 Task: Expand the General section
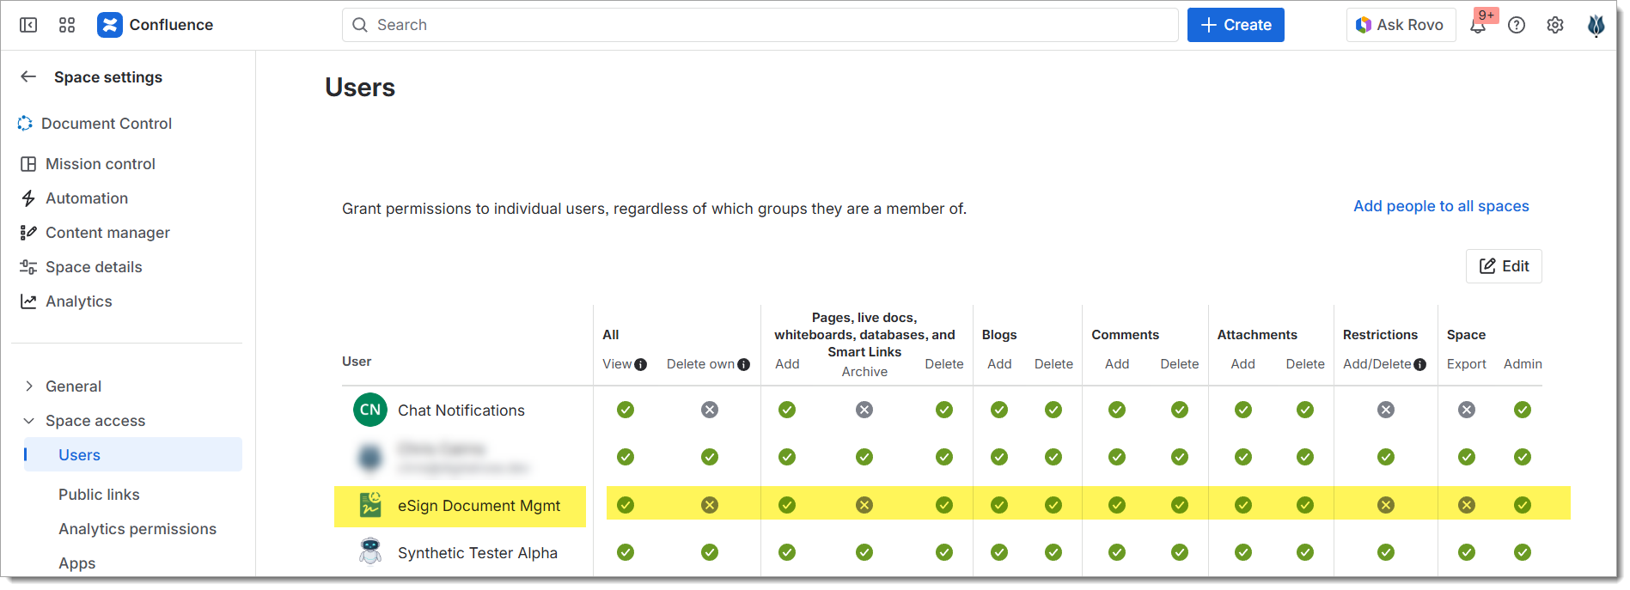[29, 386]
